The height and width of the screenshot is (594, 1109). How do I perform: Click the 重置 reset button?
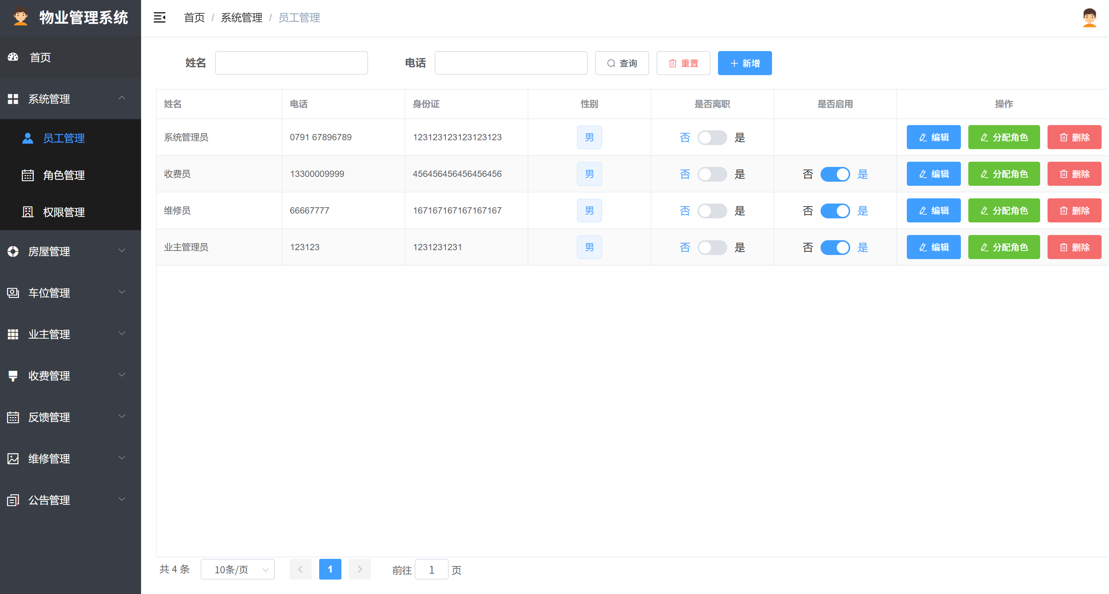[683, 63]
